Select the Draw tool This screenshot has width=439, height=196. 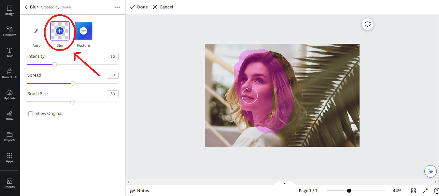[9, 115]
